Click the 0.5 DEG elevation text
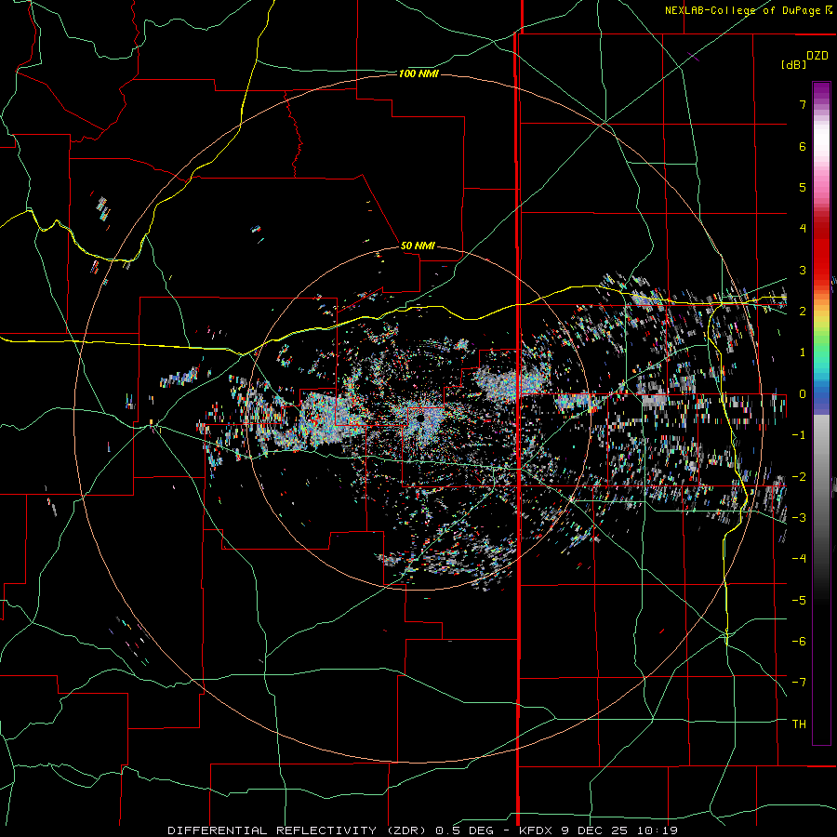Screen dimensions: 837x837 click(x=462, y=830)
